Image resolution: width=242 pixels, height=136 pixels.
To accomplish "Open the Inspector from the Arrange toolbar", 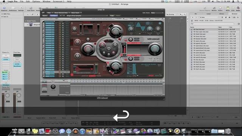I will [x=4, y=8].
